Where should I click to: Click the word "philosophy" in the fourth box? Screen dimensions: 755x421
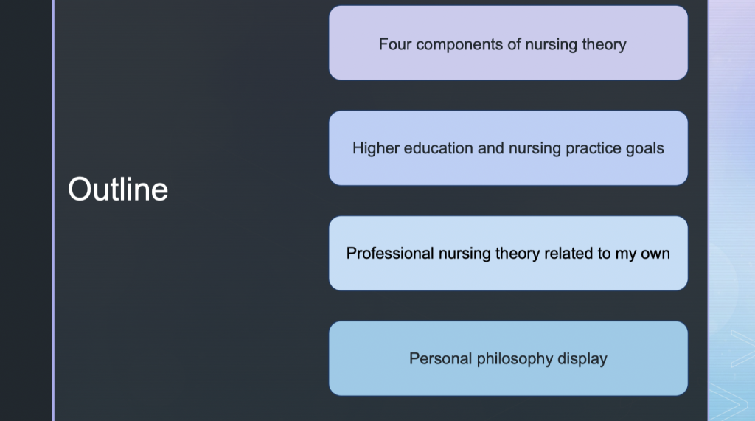tap(514, 359)
